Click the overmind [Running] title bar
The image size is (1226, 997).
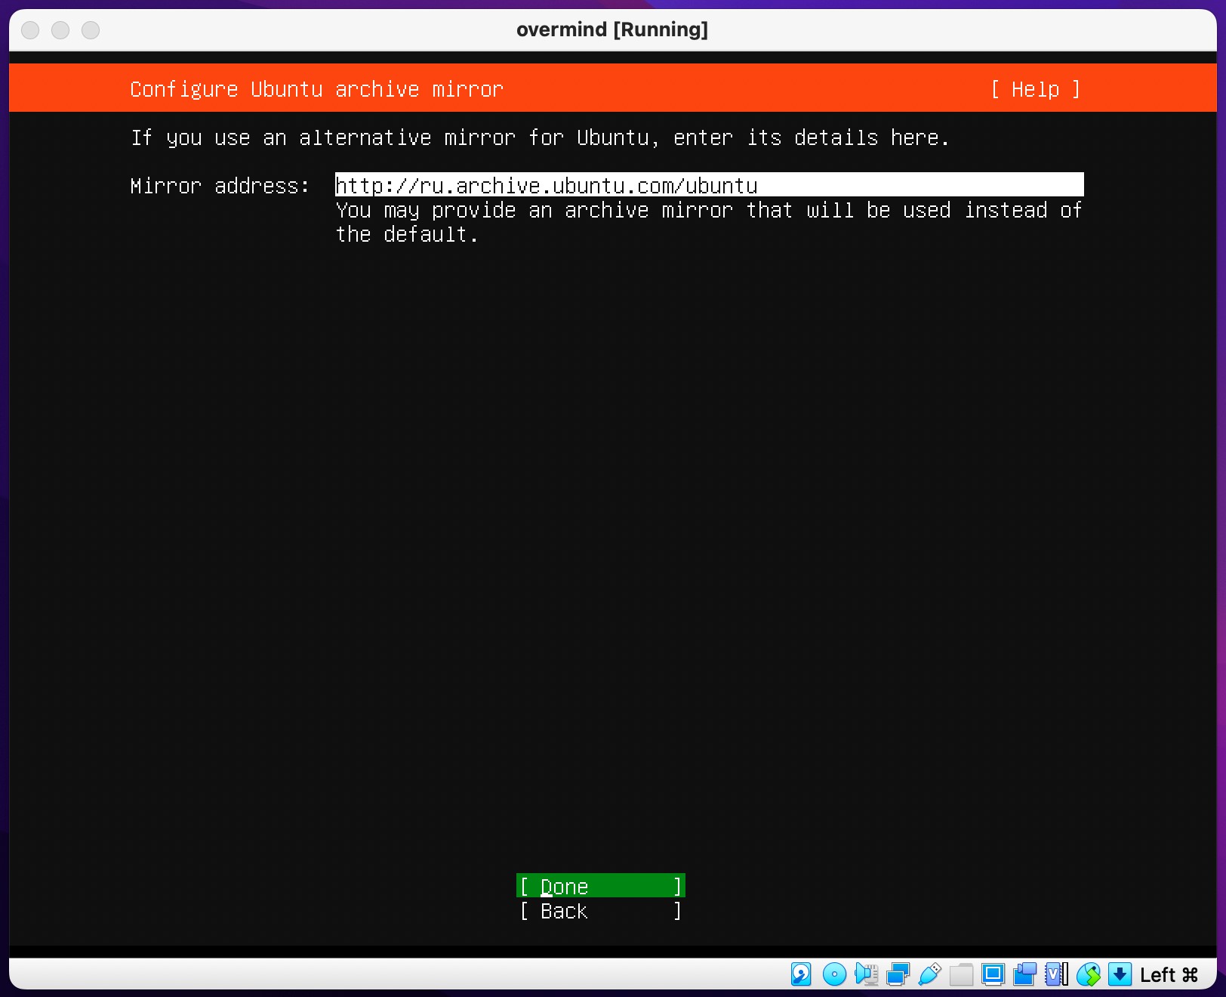(613, 29)
